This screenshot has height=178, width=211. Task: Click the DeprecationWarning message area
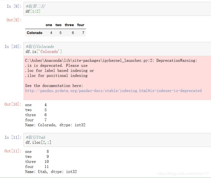click(x=117, y=78)
